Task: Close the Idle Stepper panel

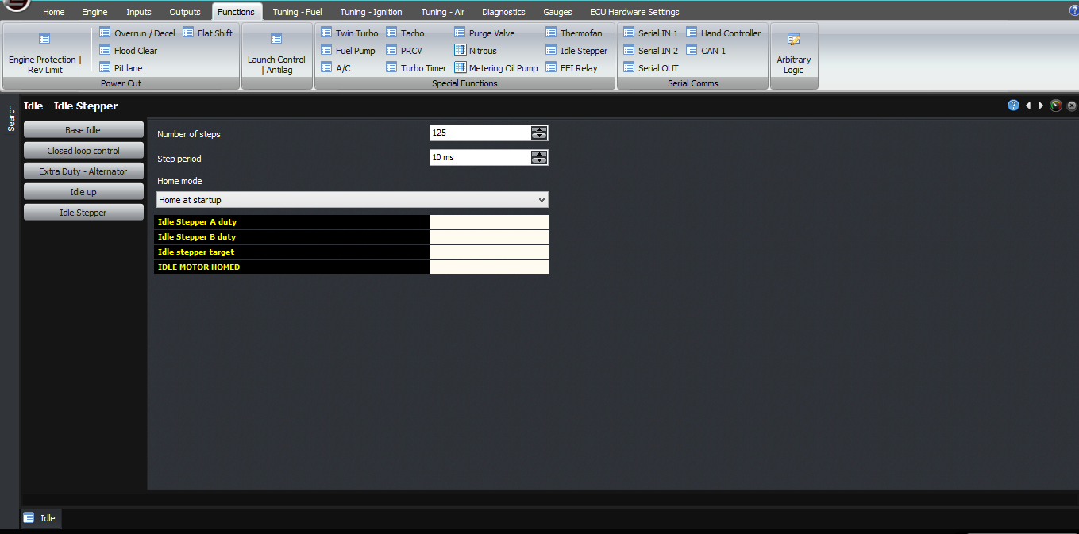Action: [1072, 106]
